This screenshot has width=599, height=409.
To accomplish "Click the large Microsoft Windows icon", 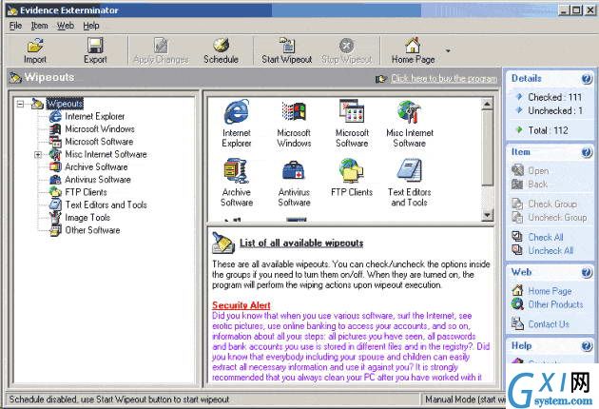I will [294, 111].
